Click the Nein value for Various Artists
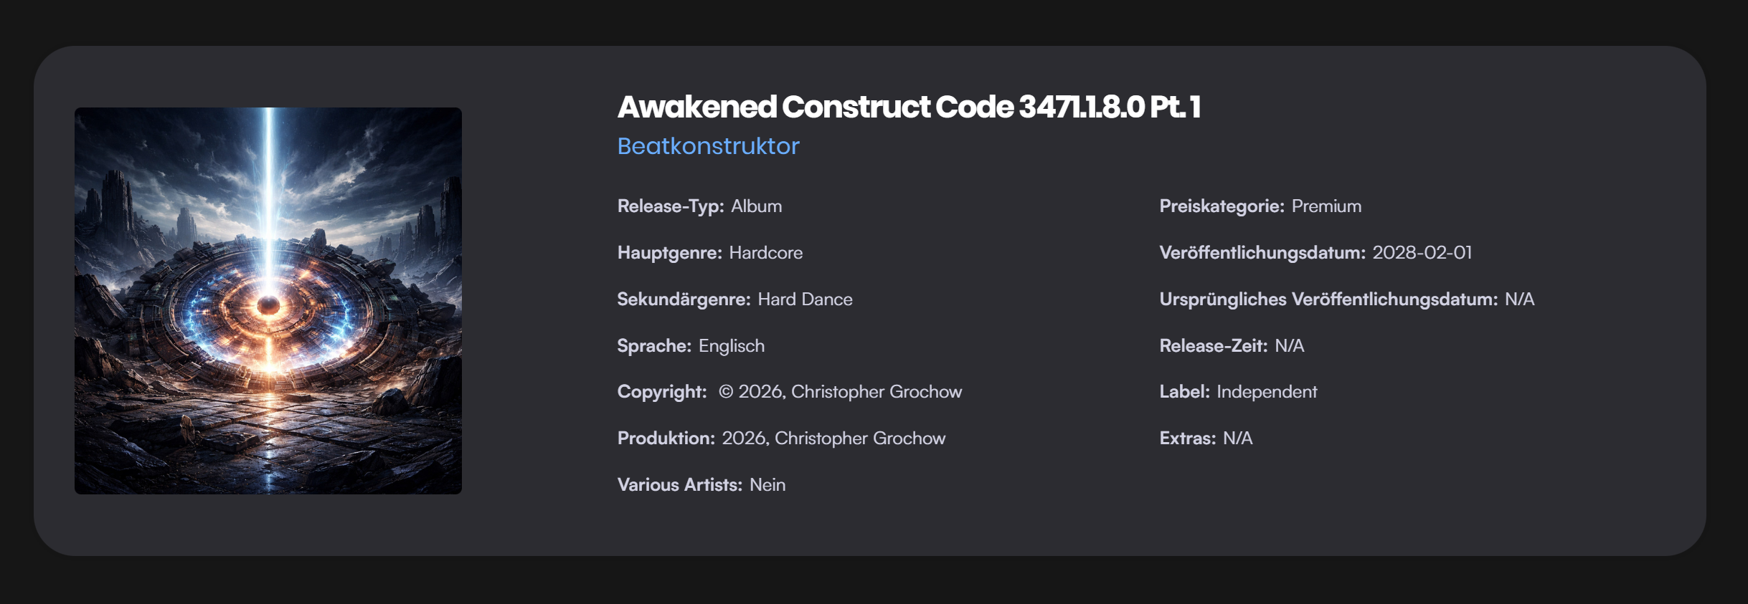 767,485
